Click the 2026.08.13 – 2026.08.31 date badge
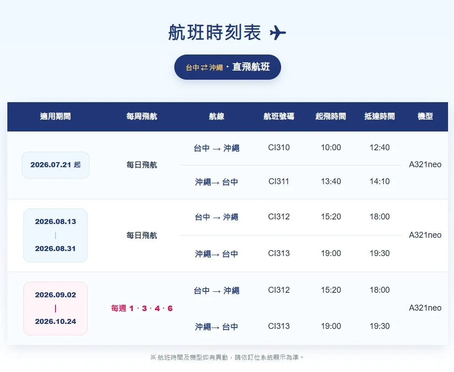454x372 pixels. tap(55, 235)
